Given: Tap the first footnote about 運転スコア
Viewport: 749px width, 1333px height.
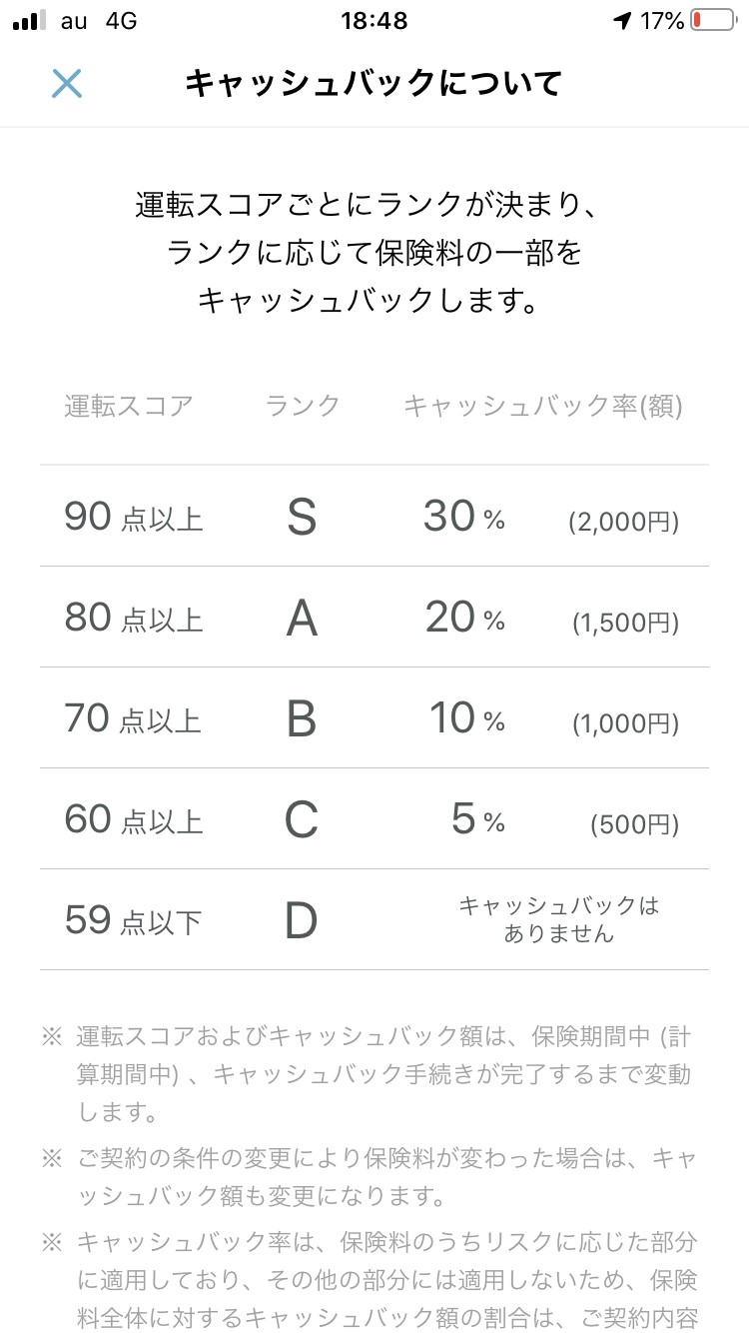Looking at the screenshot, I should coord(382,1073).
